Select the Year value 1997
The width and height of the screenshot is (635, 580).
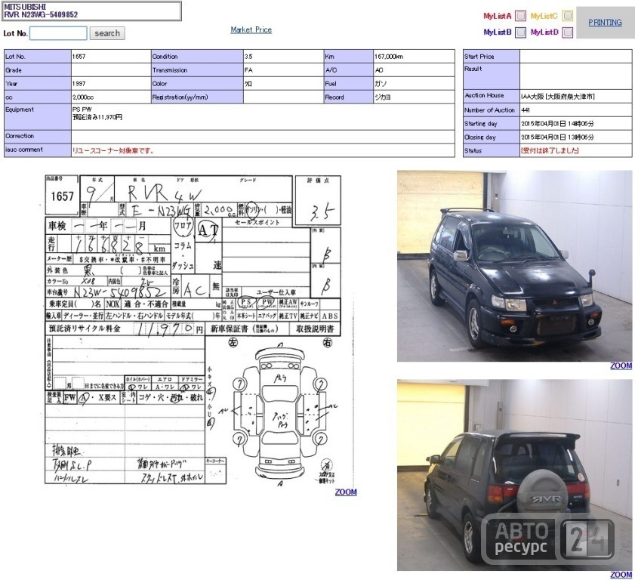[79, 83]
